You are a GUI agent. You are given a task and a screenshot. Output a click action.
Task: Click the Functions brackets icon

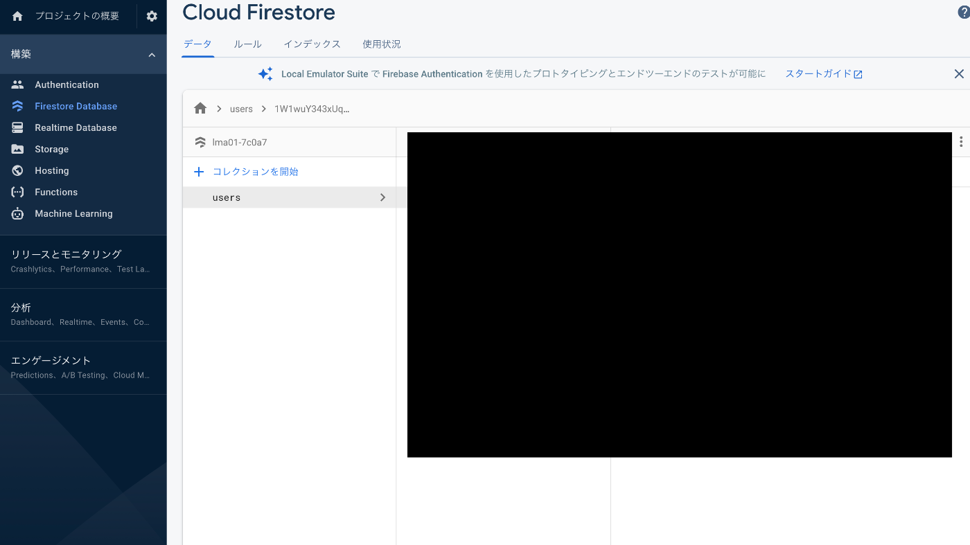click(17, 192)
